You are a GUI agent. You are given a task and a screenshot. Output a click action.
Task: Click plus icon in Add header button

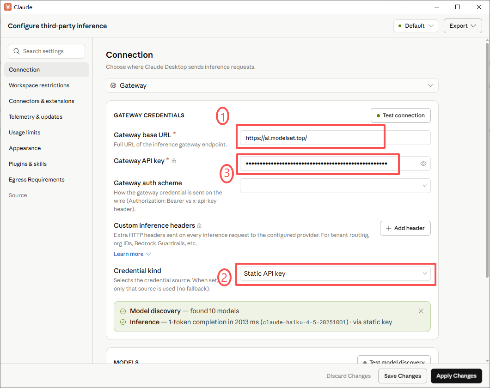tap(388, 228)
